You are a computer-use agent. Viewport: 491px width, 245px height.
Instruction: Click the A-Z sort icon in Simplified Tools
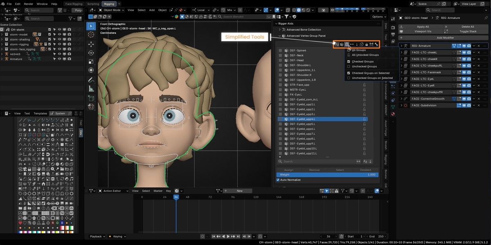pyautogui.click(x=337, y=44)
